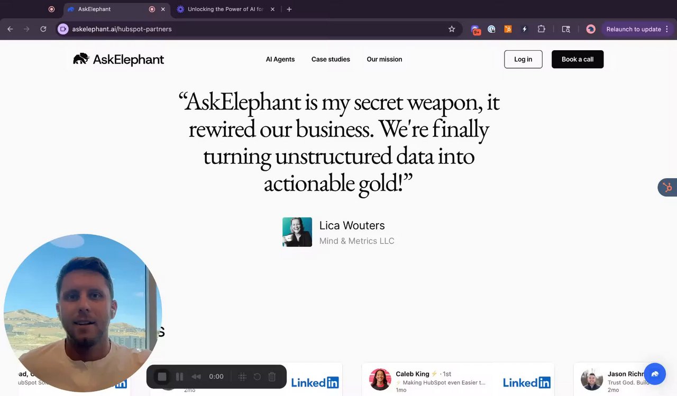Select the leftmost tab with recording dot
Image resolution: width=677 pixels, height=396 pixels.
[51, 9]
